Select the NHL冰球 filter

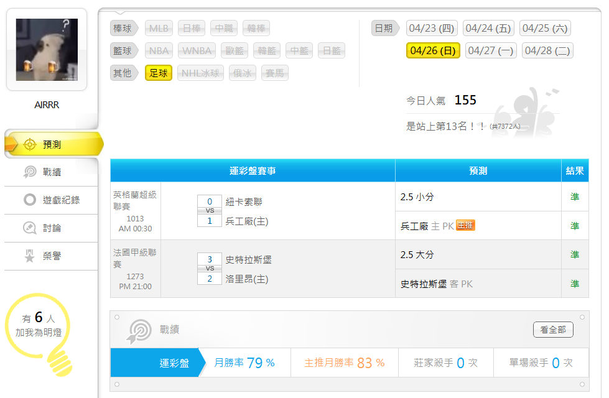pos(200,73)
